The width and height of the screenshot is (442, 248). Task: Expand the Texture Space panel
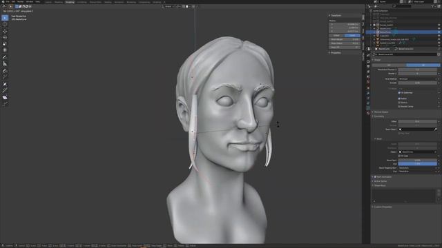381,112
